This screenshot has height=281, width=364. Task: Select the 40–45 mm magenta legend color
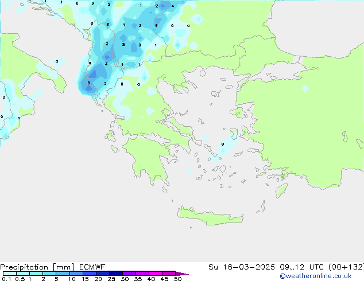click(x=156, y=274)
